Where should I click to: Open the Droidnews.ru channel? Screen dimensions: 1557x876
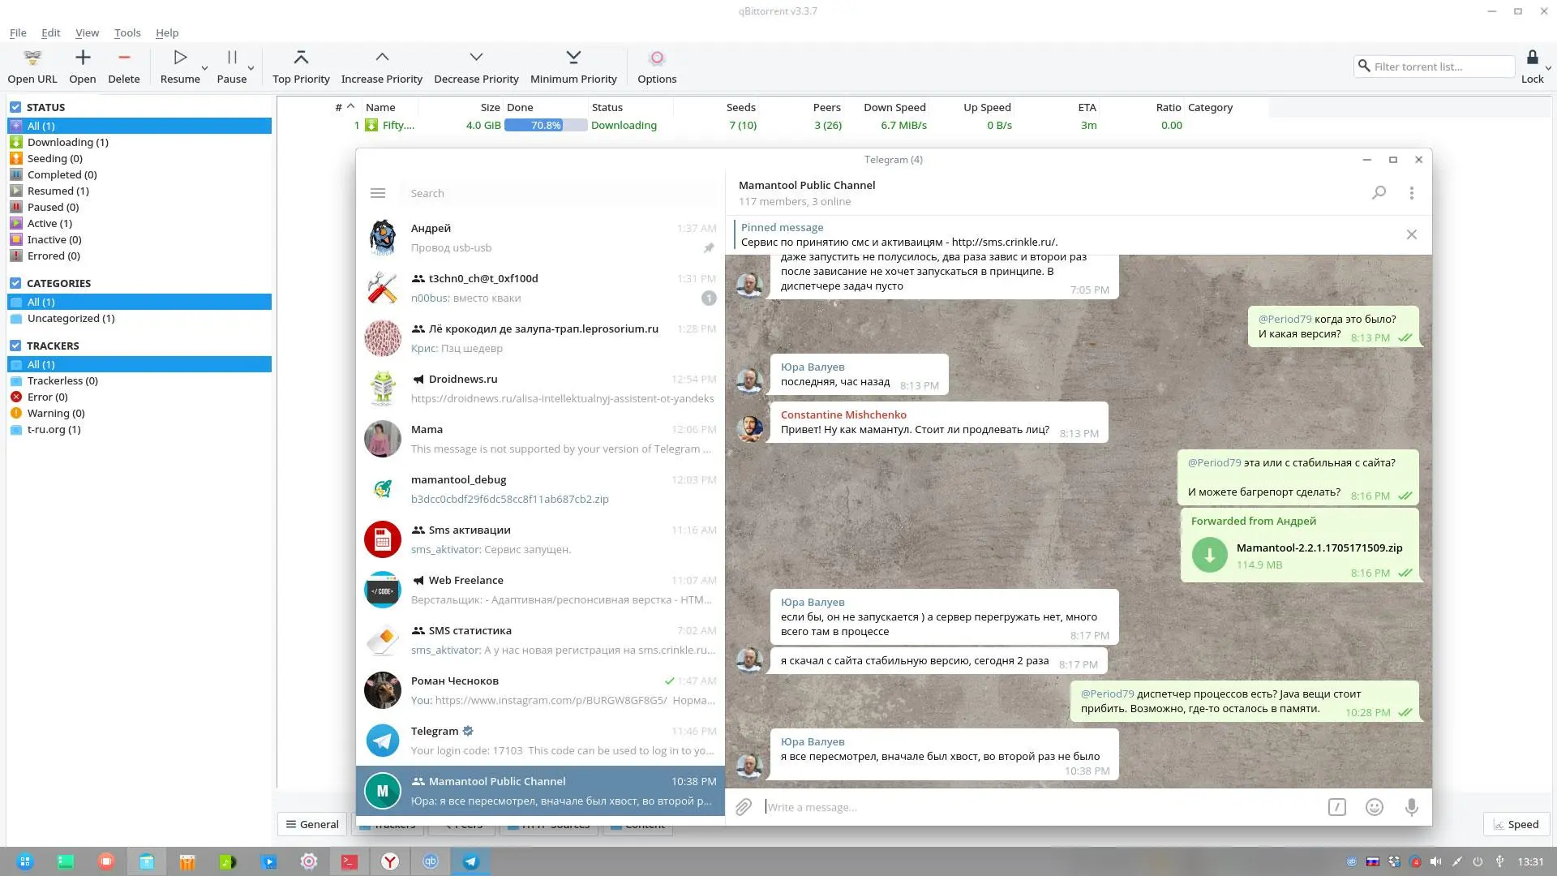[540, 389]
